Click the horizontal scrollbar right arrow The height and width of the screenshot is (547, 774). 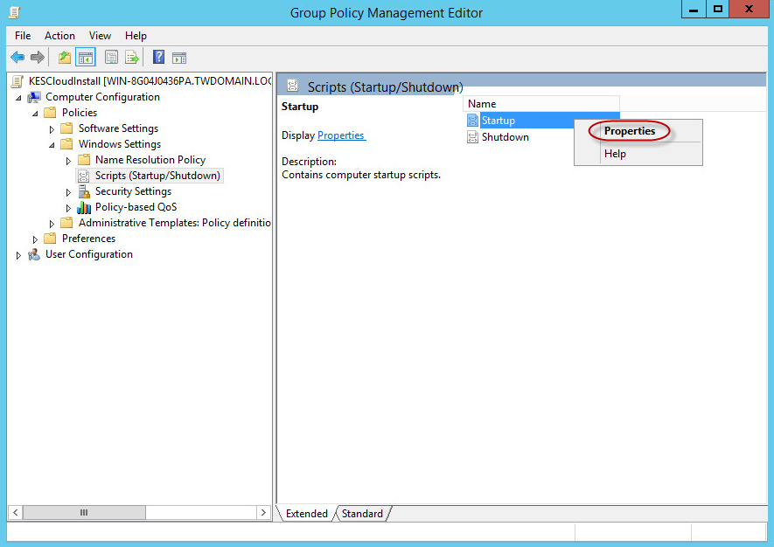(x=263, y=513)
